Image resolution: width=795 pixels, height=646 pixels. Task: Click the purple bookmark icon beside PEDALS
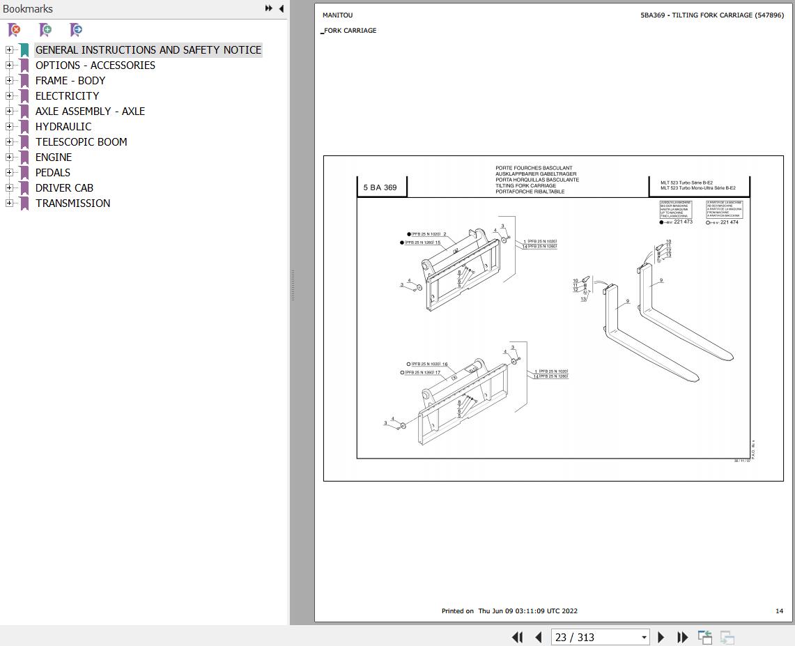(x=24, y=173)
